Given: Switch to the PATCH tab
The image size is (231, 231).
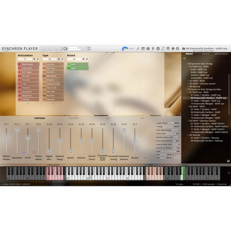Looking at the screenshot, I should 205,54.
